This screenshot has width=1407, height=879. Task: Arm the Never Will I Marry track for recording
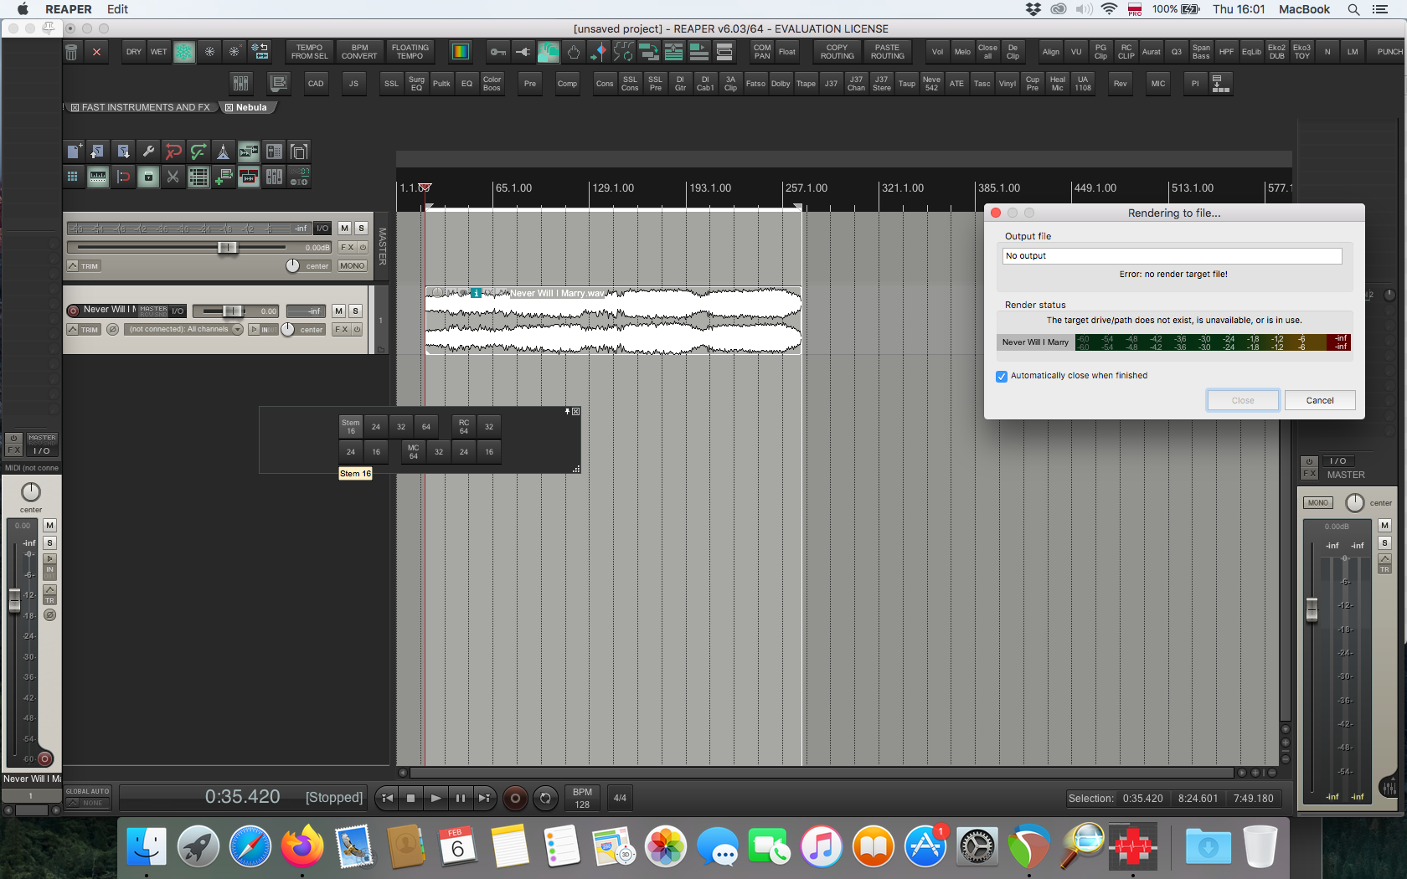coord(73,311)
